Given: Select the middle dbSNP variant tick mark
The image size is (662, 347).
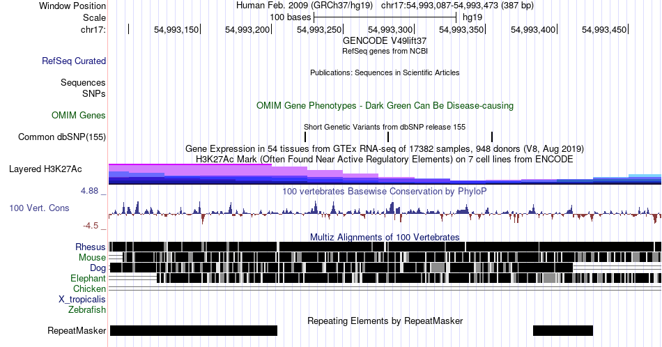Looking at the screenshot, I should [x=388, y=137].
